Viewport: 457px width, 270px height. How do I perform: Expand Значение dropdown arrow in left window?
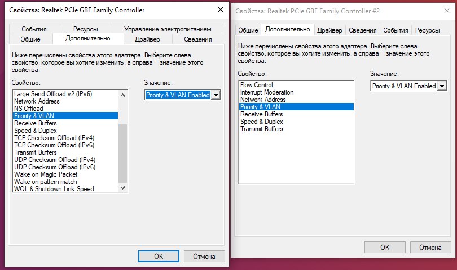click(x=216, y=95)
